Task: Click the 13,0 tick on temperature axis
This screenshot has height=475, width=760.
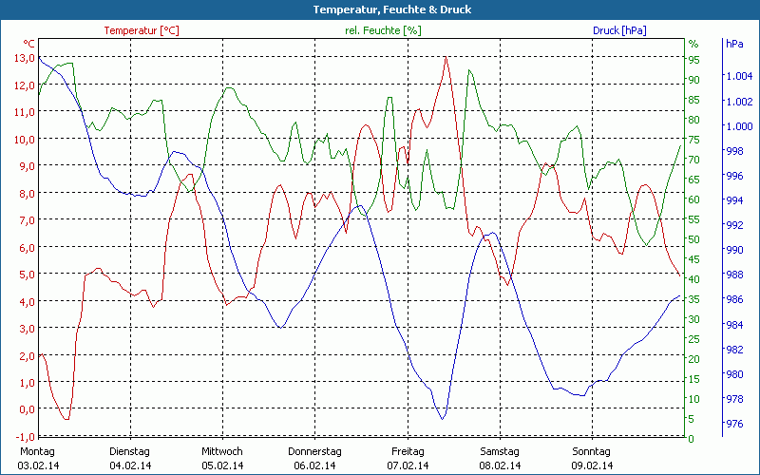Action: [x=24, y=58]
